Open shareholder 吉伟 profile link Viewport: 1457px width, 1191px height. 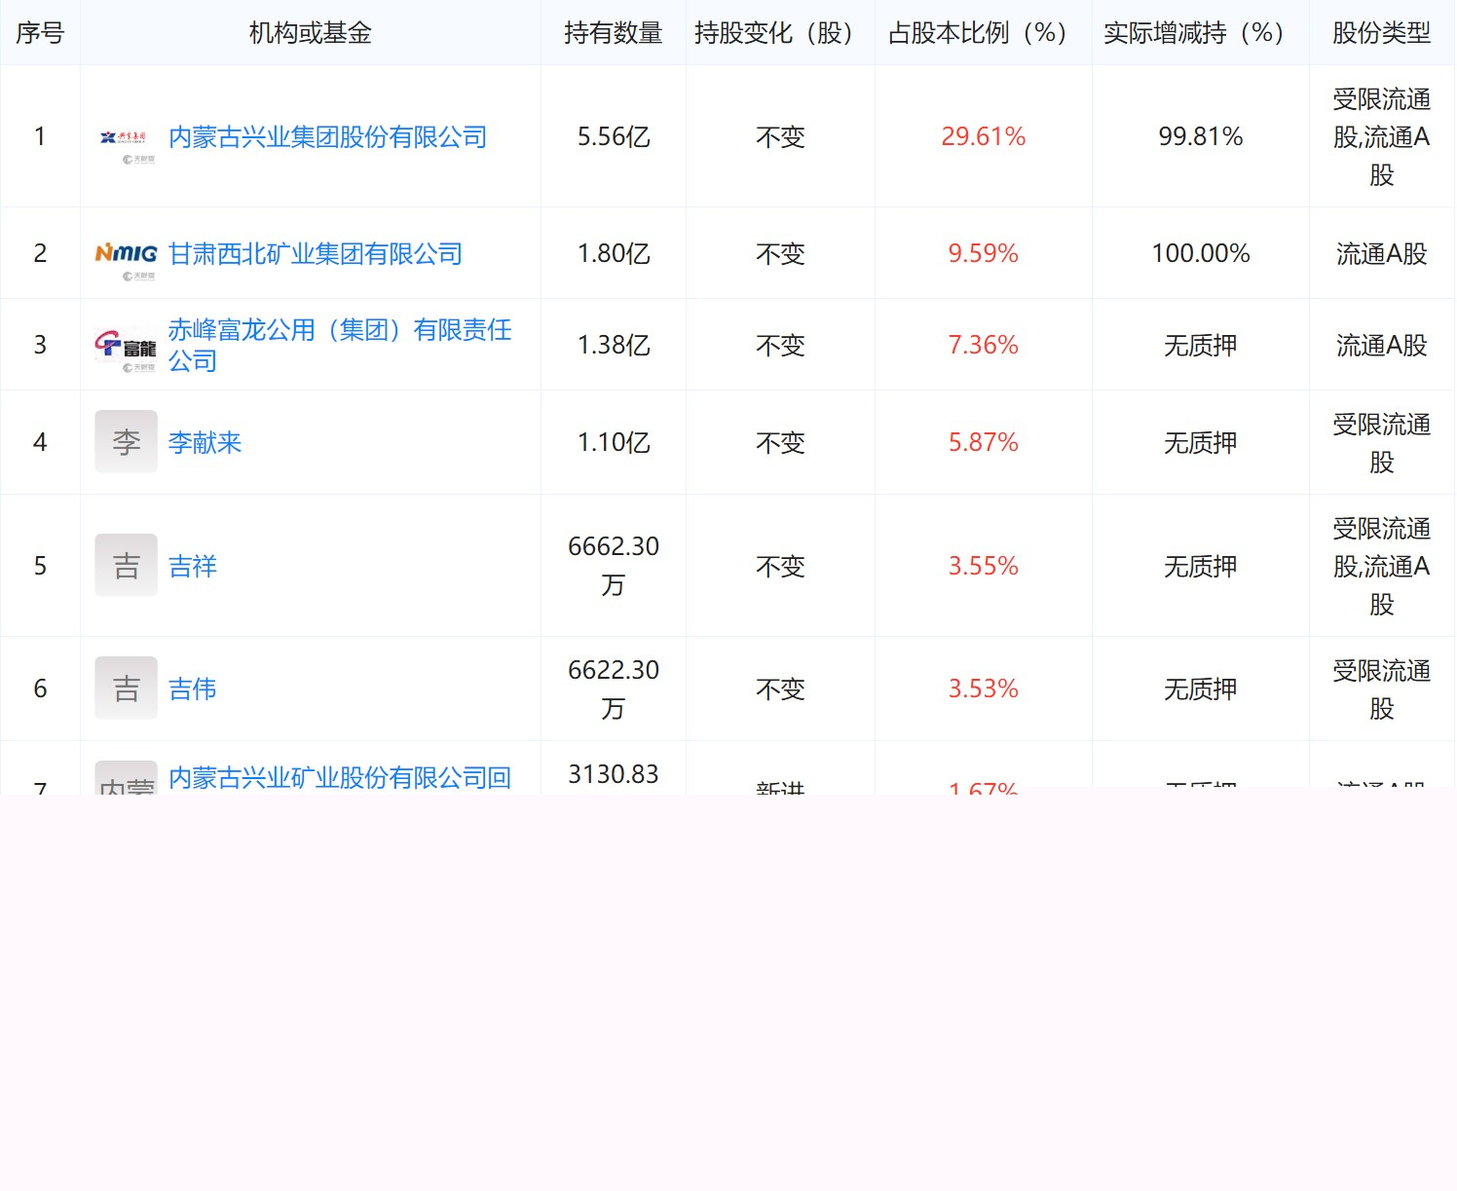tap(193, 689)
